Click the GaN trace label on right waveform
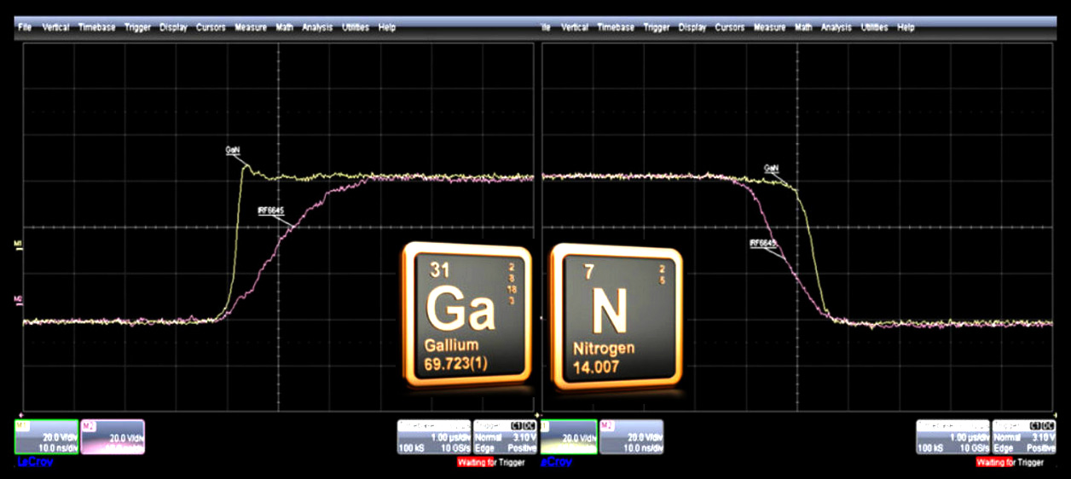This screenshot has width=1071, height=479. point(771,169)
